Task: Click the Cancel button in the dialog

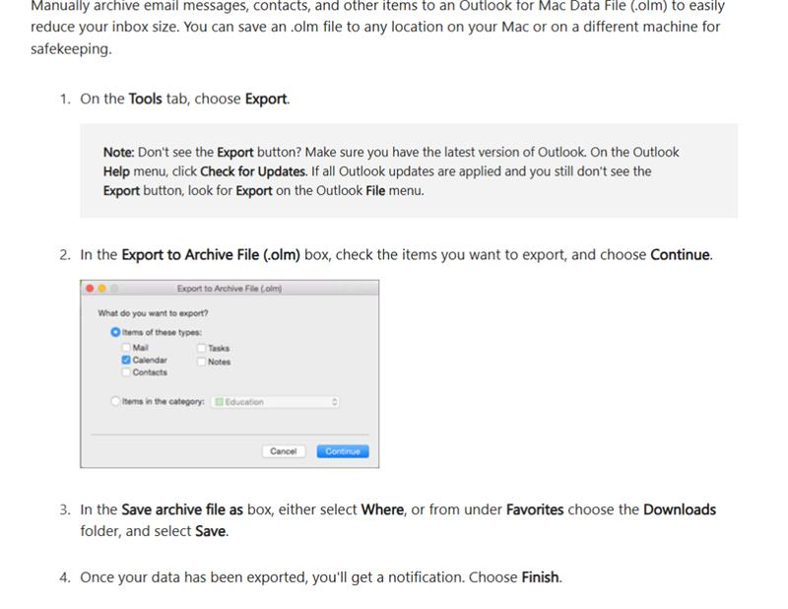Action: click(x=284, y=451)
